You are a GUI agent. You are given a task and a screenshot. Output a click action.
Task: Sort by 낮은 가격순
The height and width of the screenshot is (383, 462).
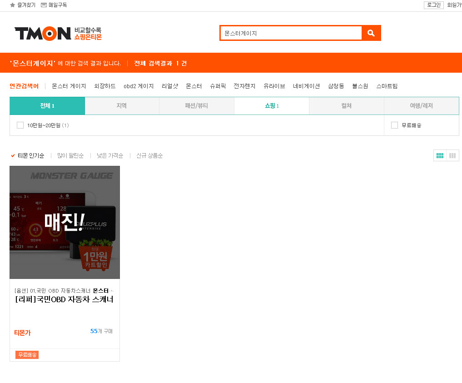click(110, 155)
